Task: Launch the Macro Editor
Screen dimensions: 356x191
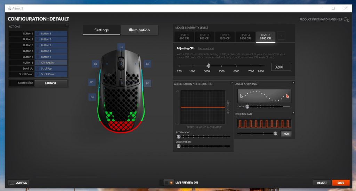Action: point(51,83)
